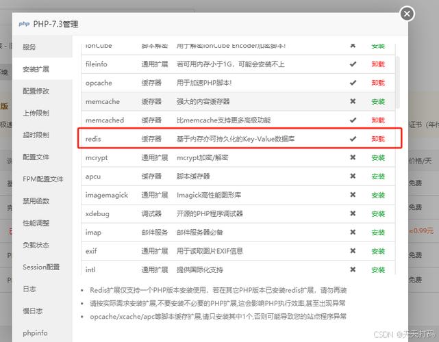Uninstall the memcached extension
Screen dimensions: 439x342
pyautogui.click(x=378, y=120)
